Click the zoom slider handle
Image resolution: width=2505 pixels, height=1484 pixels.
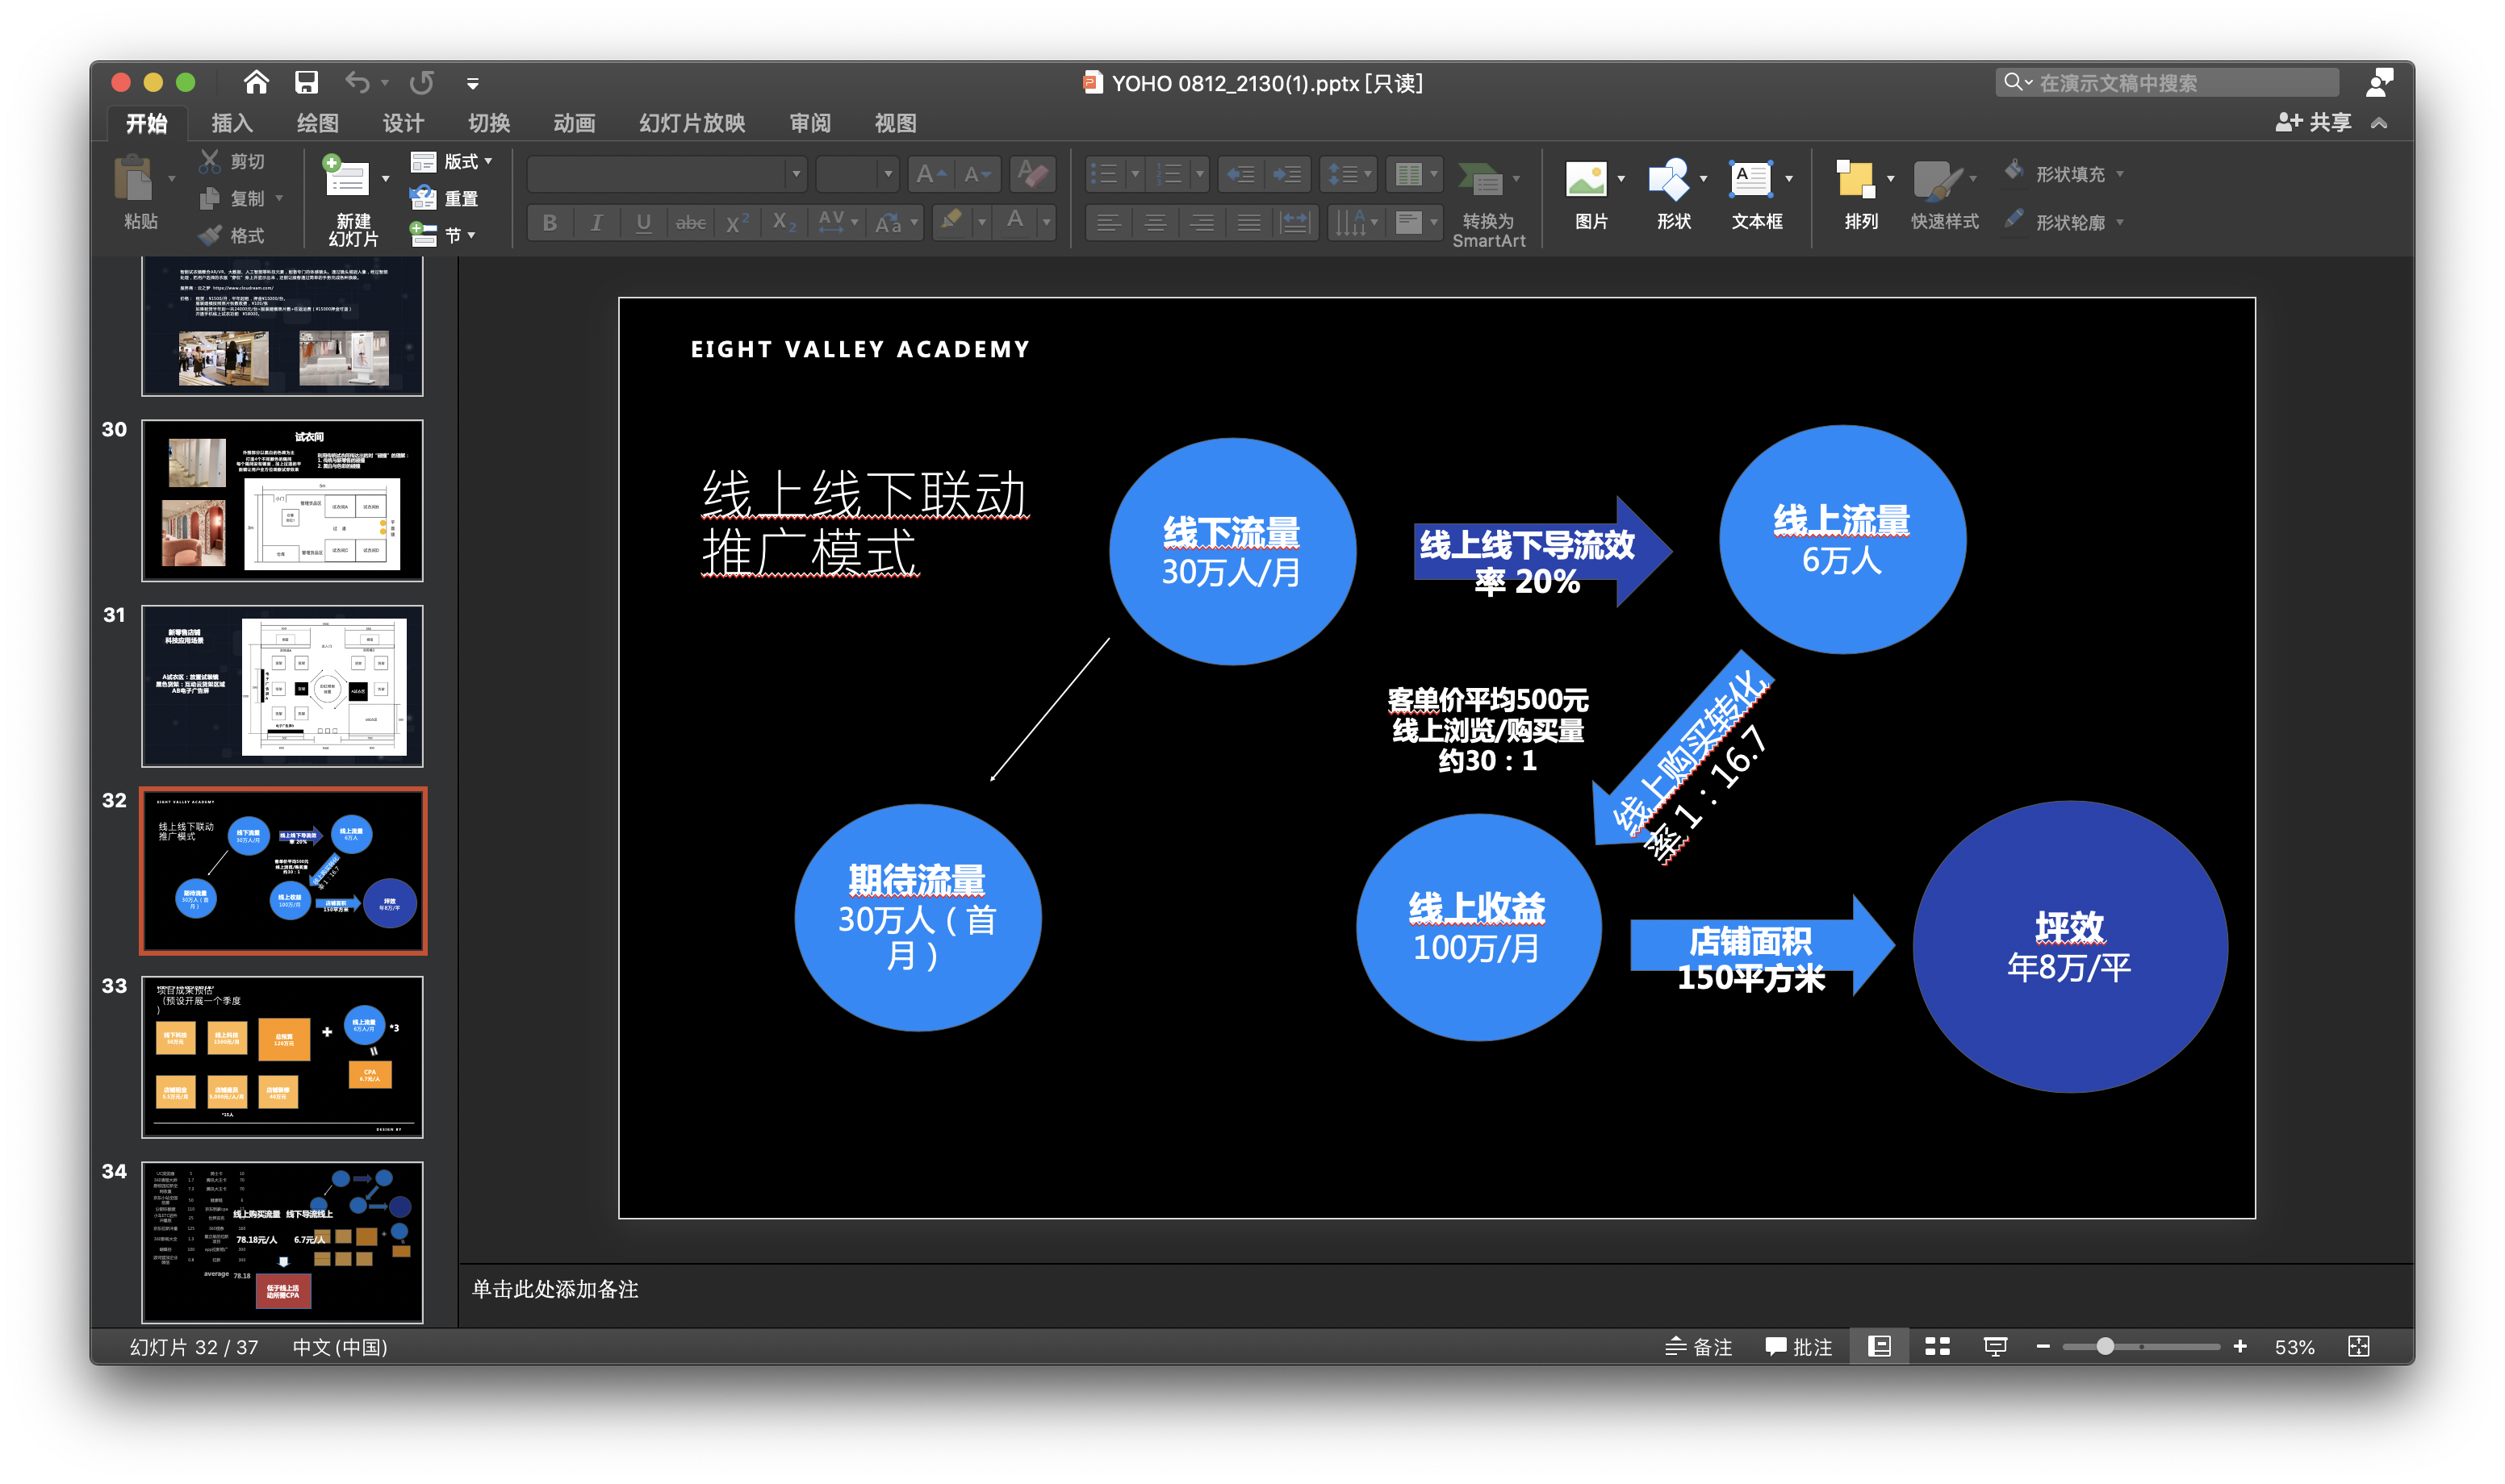pyautogui.click(x=2105, y=1346)
